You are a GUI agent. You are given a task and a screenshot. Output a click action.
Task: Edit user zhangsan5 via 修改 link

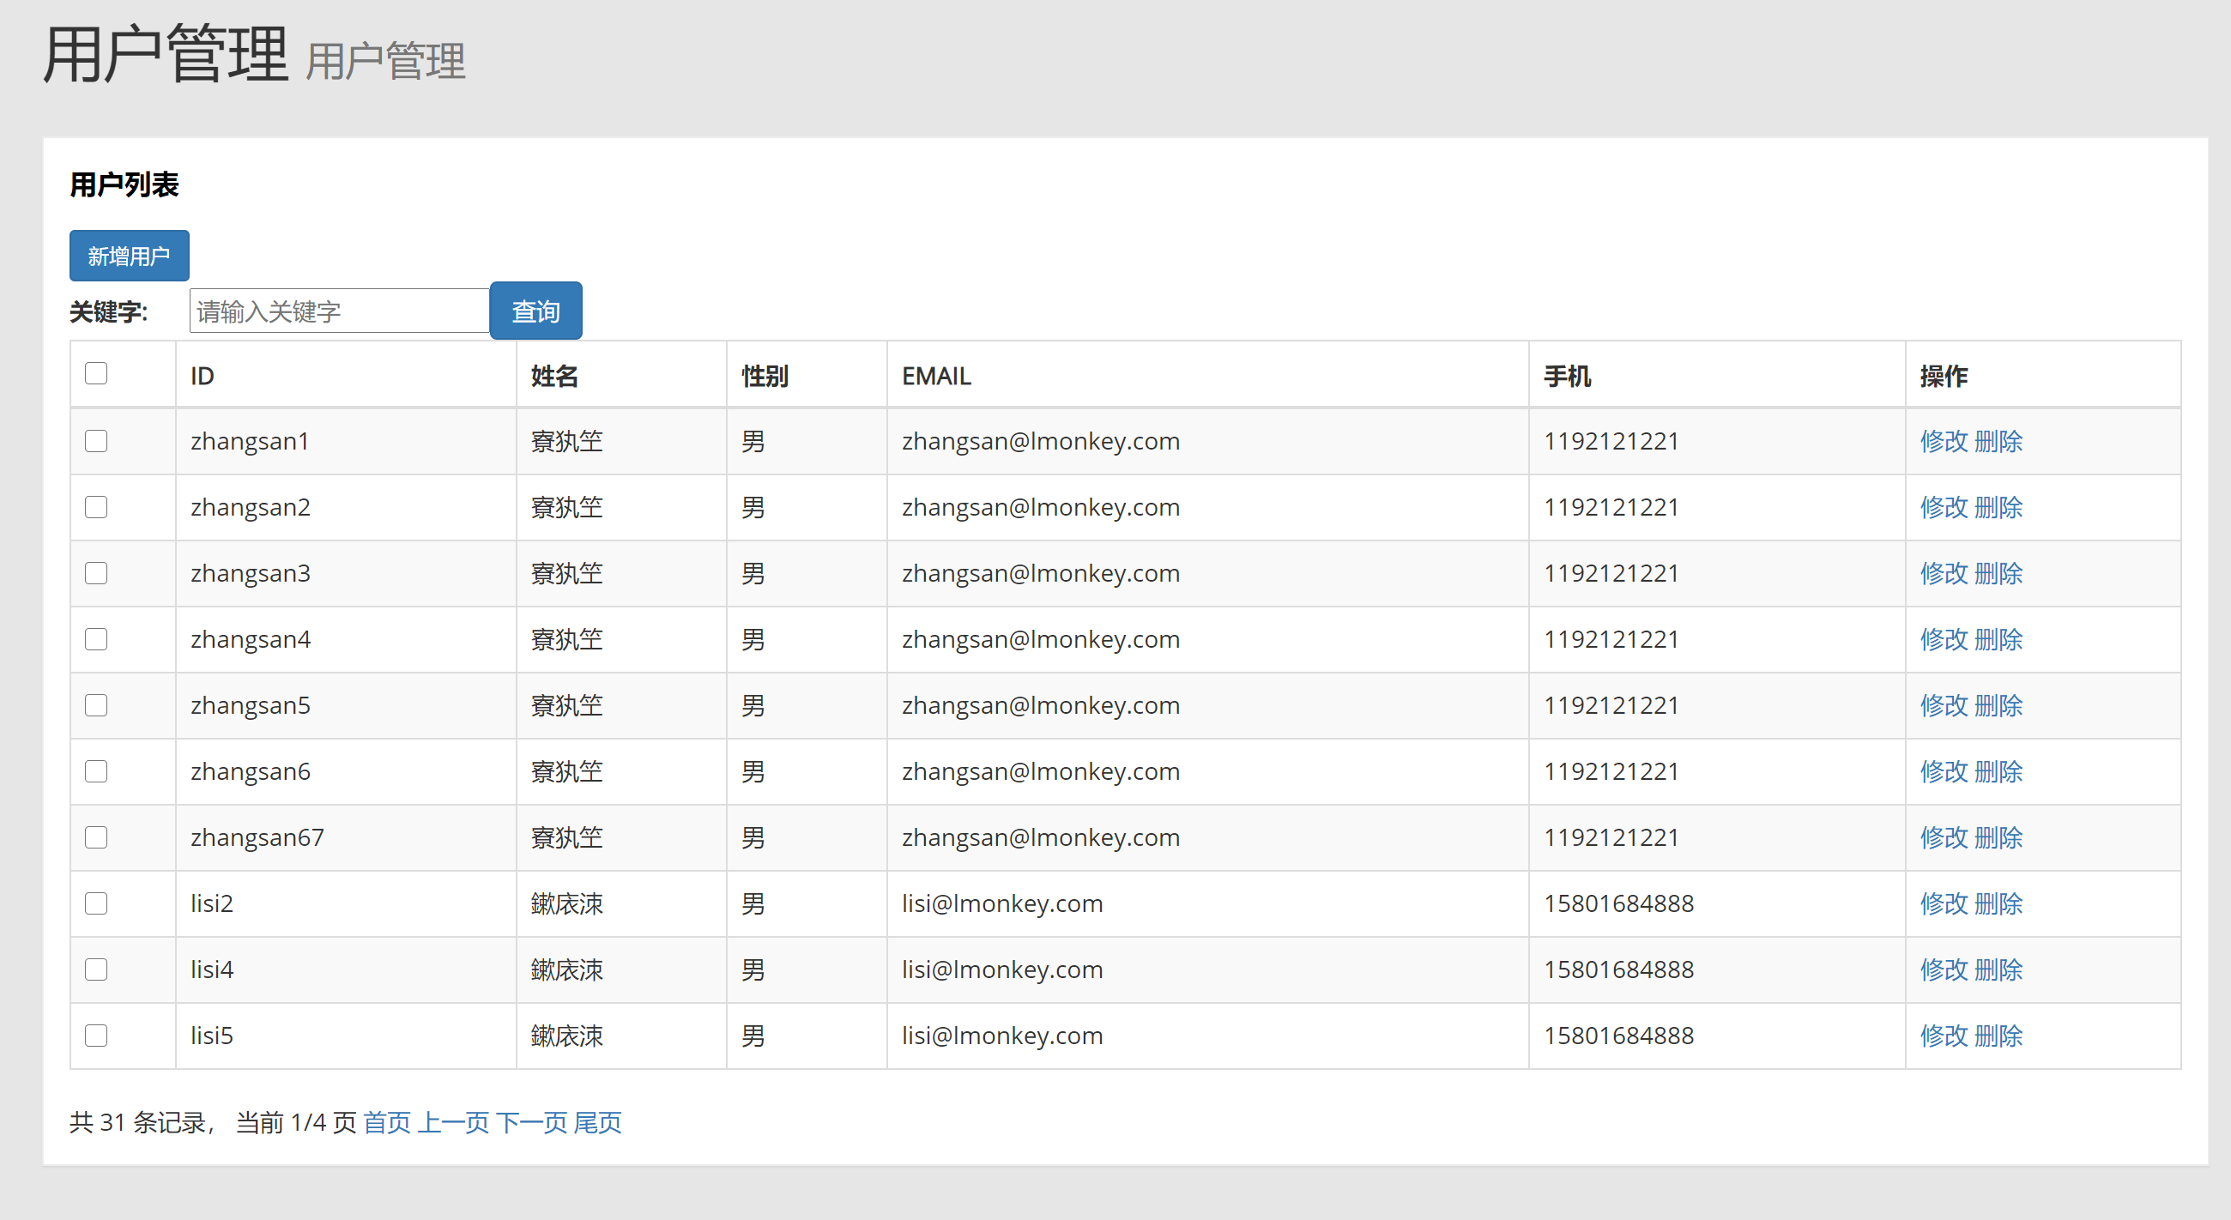click(x=1944, y=706)
